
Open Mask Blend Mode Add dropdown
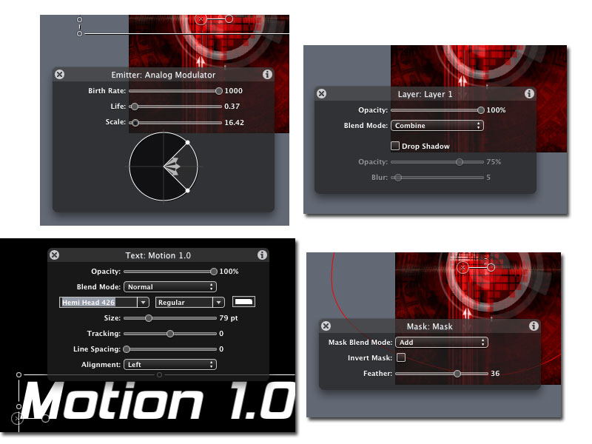pos(442,343)
